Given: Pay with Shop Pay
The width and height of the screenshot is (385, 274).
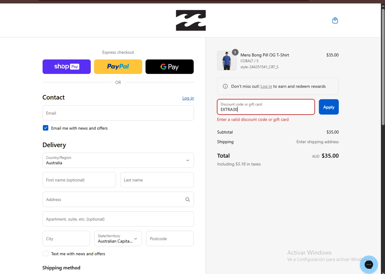Looking at the screenshot, I should (66, 67).
